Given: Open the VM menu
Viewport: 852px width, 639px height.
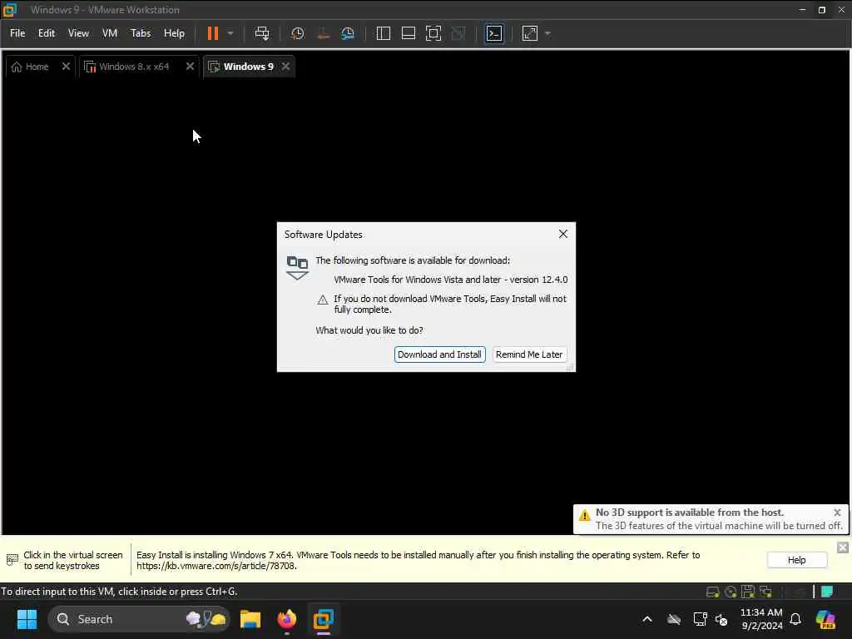Looking at the screenshot, I should (110, 33).
